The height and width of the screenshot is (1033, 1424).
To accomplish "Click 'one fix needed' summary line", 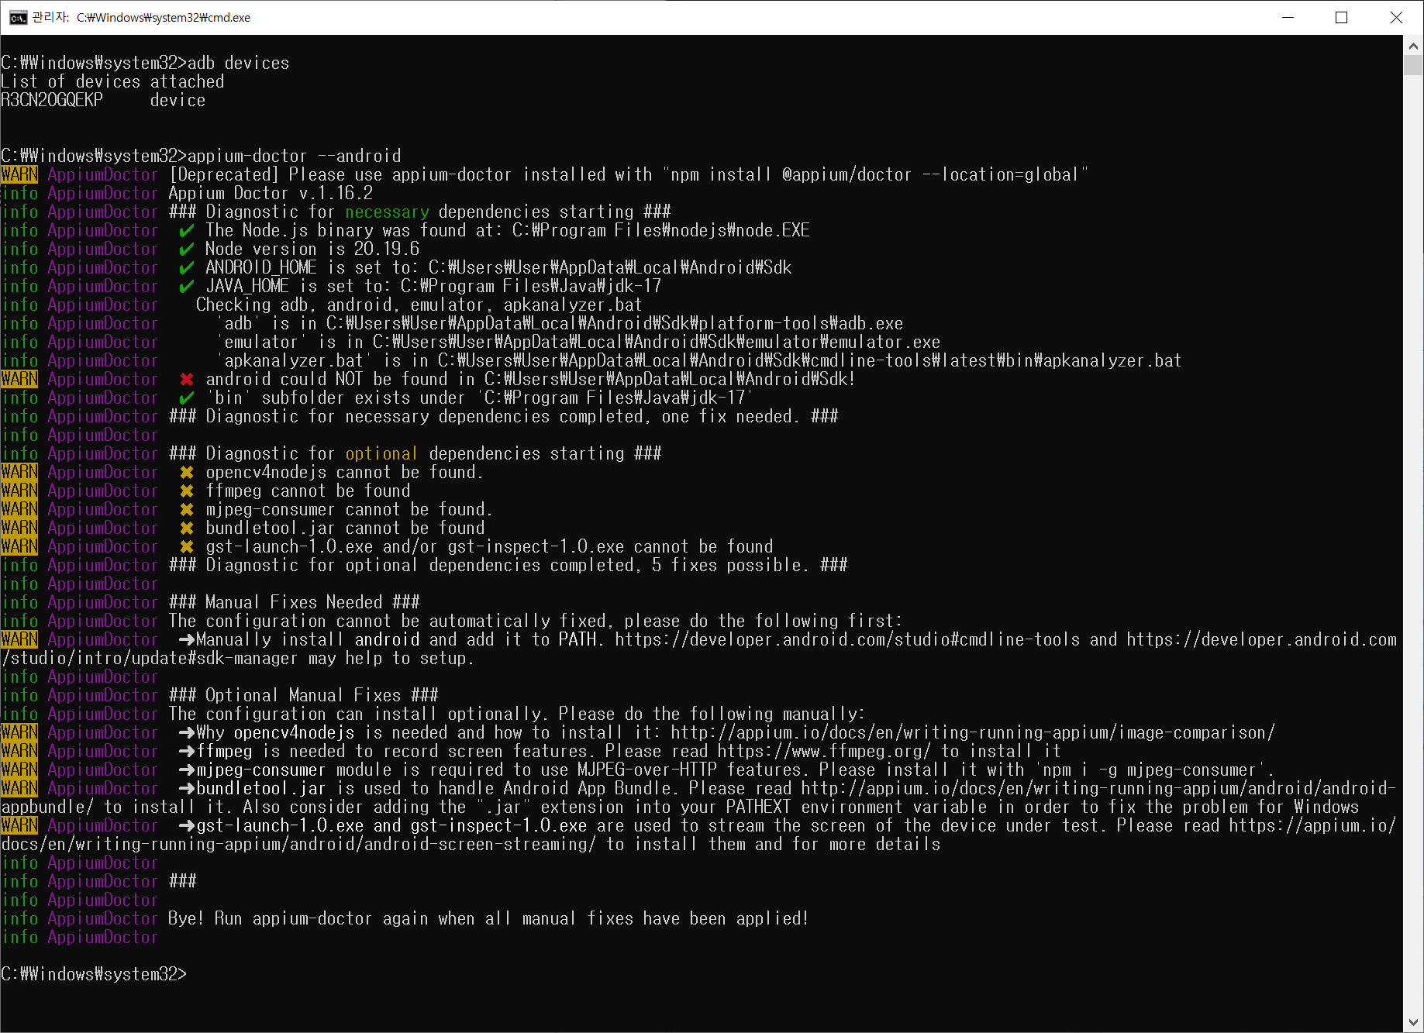I will [504, 416].
